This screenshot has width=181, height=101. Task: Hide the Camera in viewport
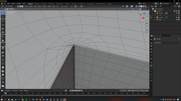point(177,13)
